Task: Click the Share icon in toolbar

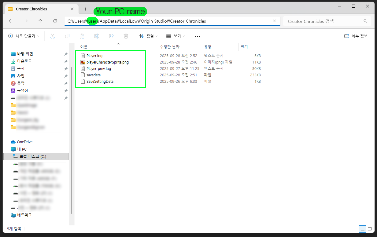Action: [111, 36]
